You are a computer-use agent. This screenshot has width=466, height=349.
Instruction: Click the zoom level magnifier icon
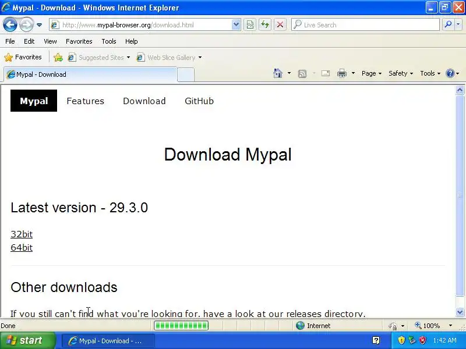[x=418, y=326]
